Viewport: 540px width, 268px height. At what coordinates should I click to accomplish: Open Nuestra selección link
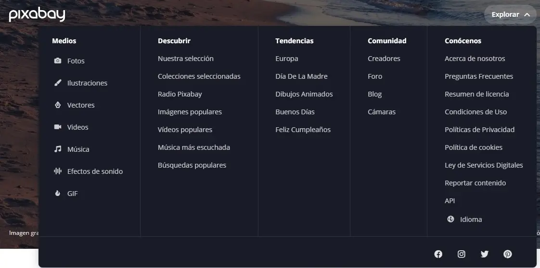(x=186, y=59)
